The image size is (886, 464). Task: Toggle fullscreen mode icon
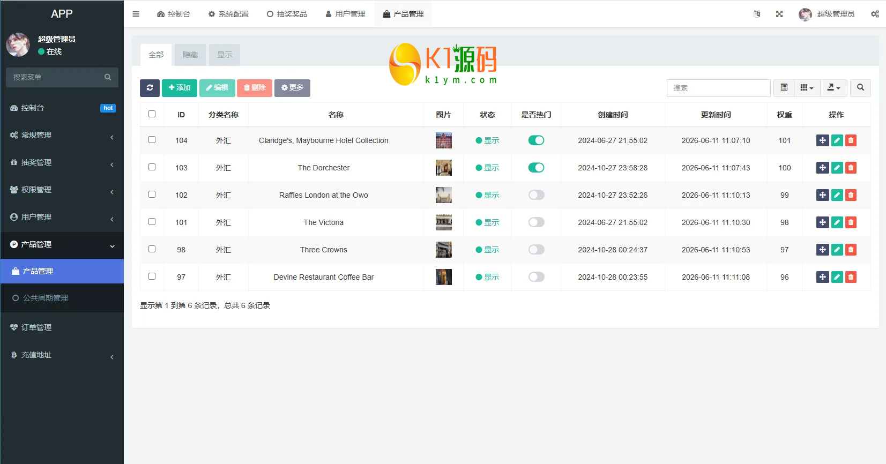(x=779, y=14)
